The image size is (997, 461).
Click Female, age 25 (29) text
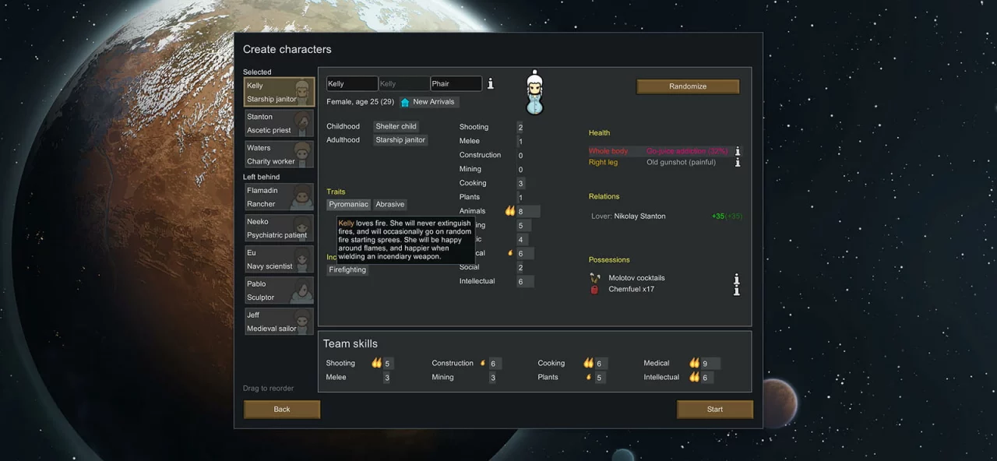coord(360,102)
